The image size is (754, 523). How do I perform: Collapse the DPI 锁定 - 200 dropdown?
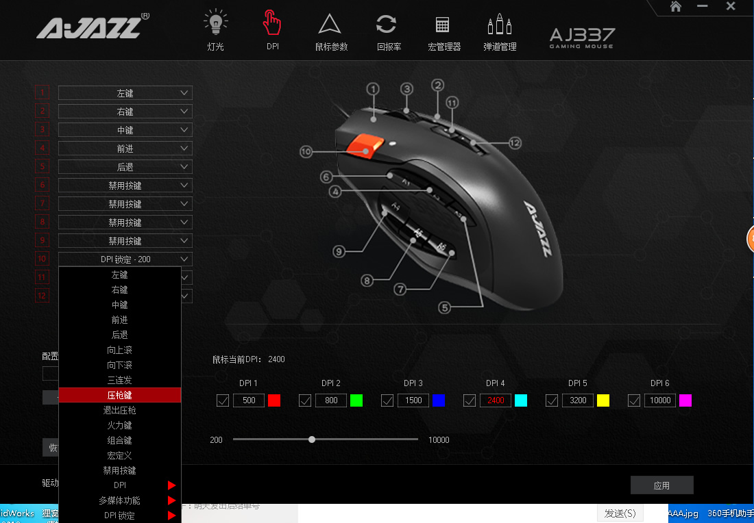tap(125, 259)
